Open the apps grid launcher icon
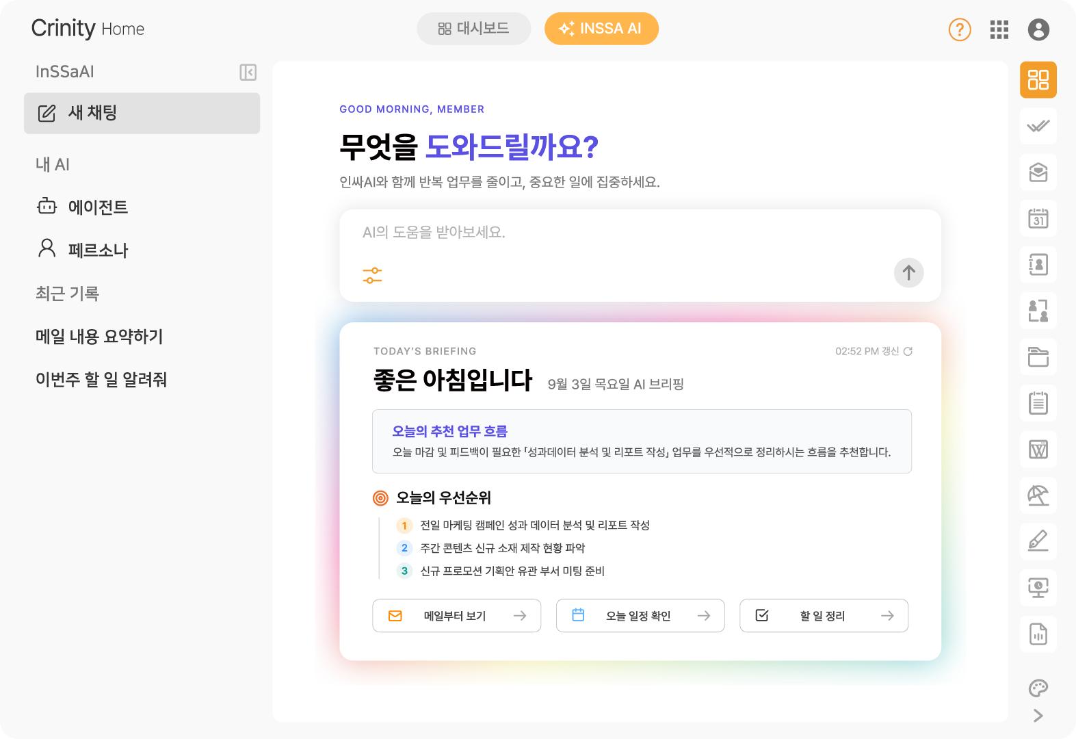 (x=999, y=29)
